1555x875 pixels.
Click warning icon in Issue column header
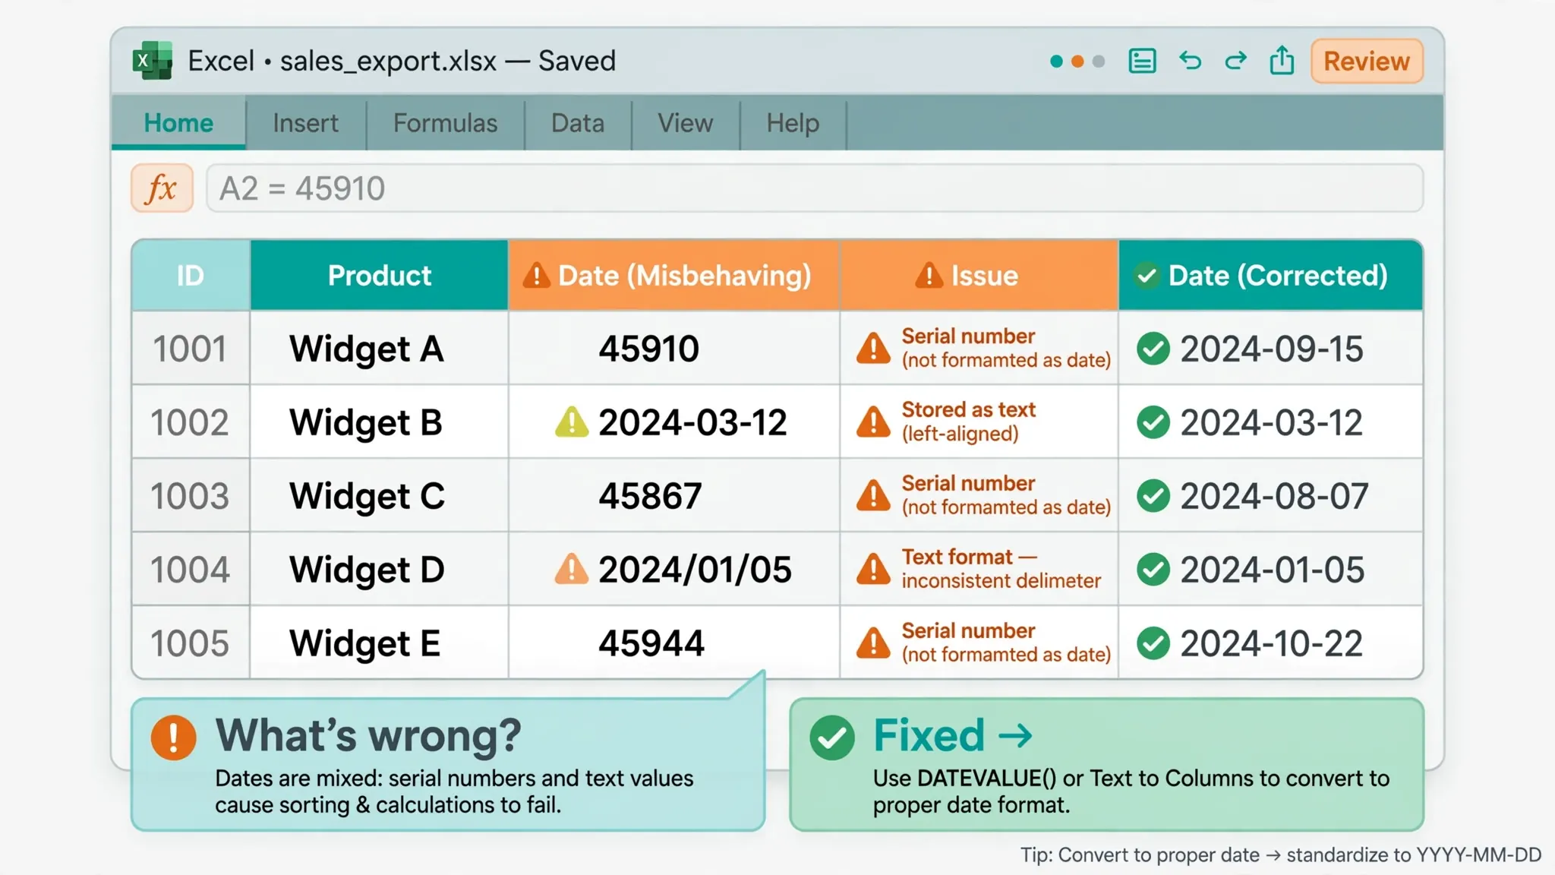[x=929, y=275]
